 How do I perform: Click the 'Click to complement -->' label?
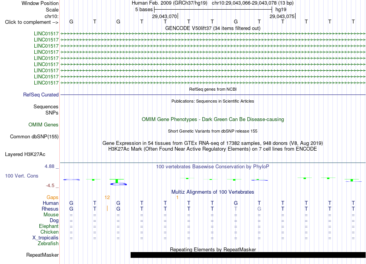pos(32,22)
